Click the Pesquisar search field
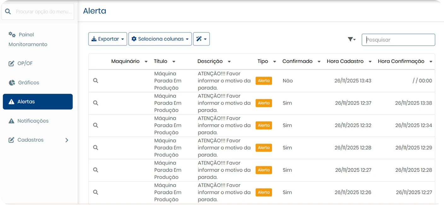 click(398, 40)
